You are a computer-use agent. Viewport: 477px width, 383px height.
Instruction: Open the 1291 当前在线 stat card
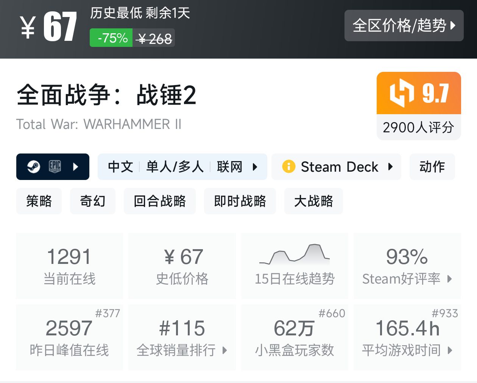70,266
